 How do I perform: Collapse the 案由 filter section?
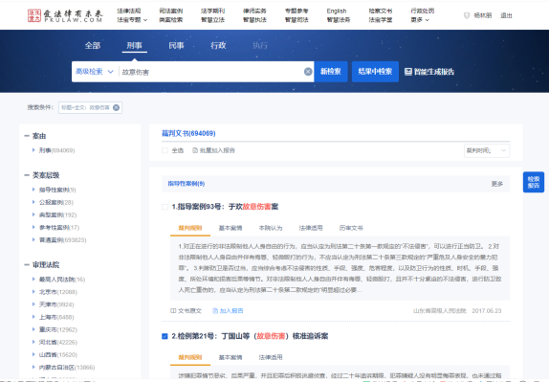click(x=27, y=136)
